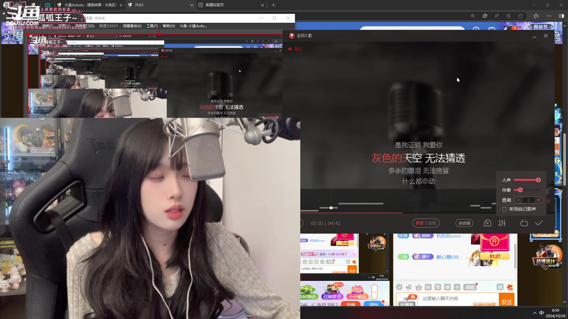568x319 pixels.
Task: Open the 录音棚 studio button
Action: click(464, 223)
